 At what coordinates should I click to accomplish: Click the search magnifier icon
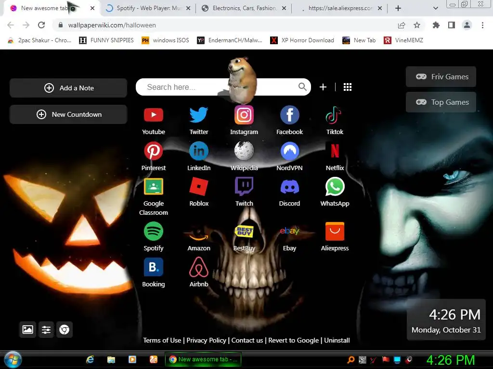click(x=302, y=86)
